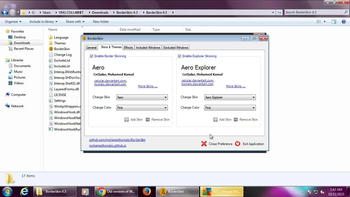Open the address bar history dropdown arrow
350x197 pixels.
(273, 12)
